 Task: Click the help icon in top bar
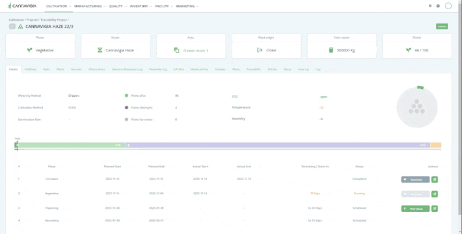[438, 6]
